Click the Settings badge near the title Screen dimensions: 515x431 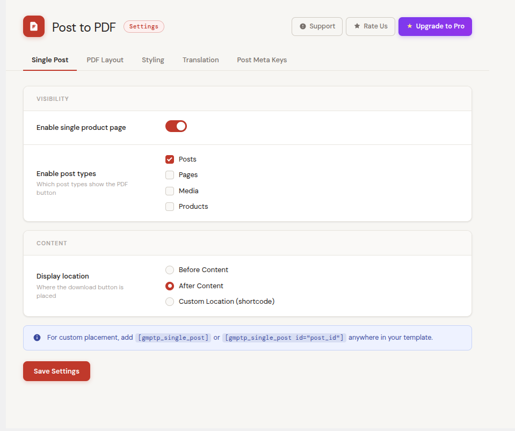(144, 26)
